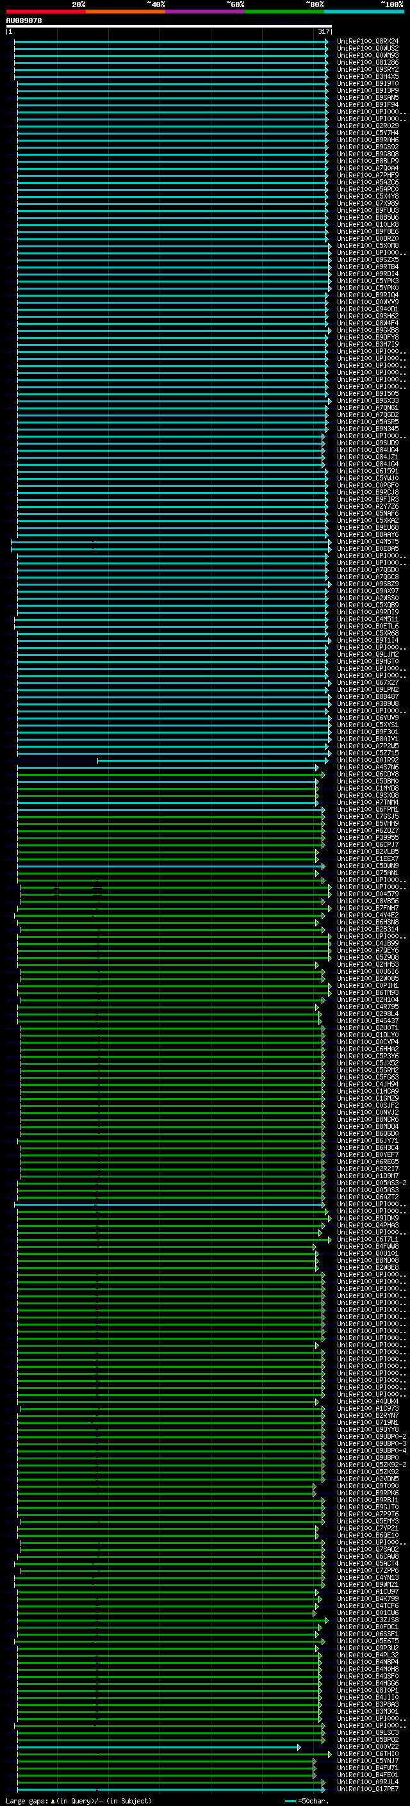The width and height of the screenshot is (410, 1806).
Task: Select hit UniRef100_P39955
Action: (368, 837)
